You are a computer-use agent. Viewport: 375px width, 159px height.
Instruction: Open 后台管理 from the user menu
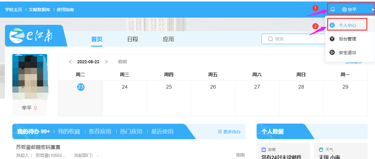[x=347, y=39]
